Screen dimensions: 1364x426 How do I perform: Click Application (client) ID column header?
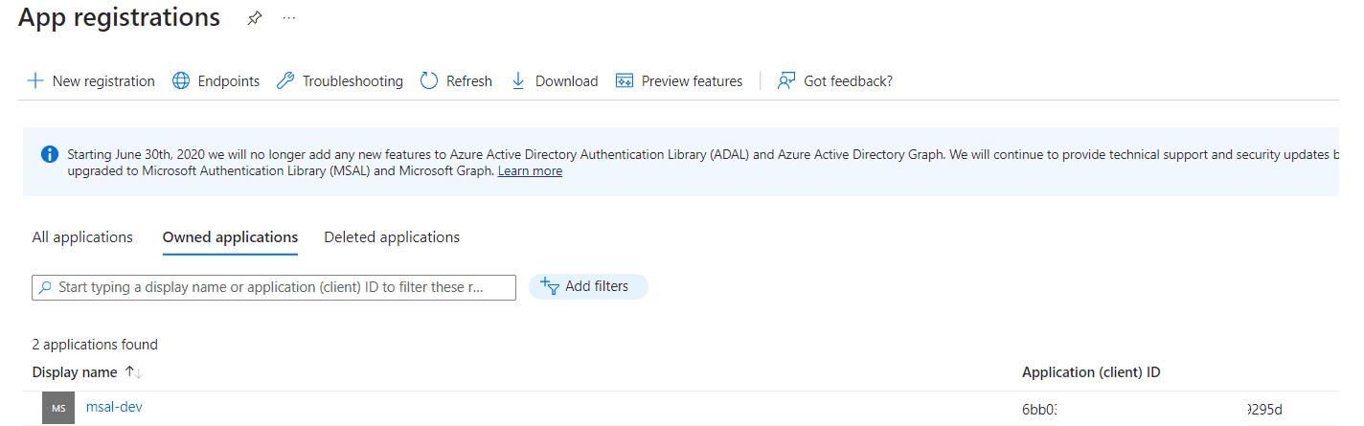point(1091,372)
